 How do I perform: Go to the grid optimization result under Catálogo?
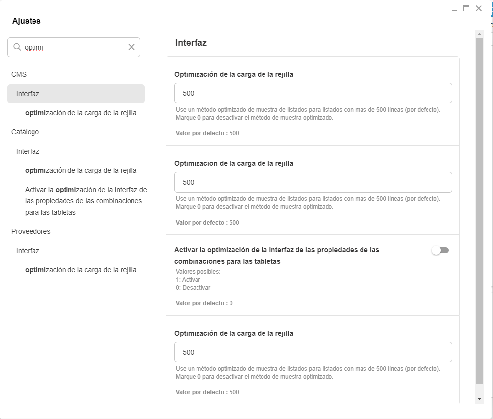pyautogui.click(x=81, y=170)
